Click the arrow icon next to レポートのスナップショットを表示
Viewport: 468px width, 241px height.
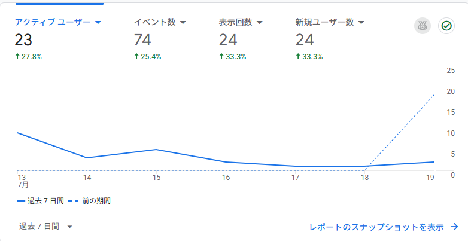click(x=454, y=227)
